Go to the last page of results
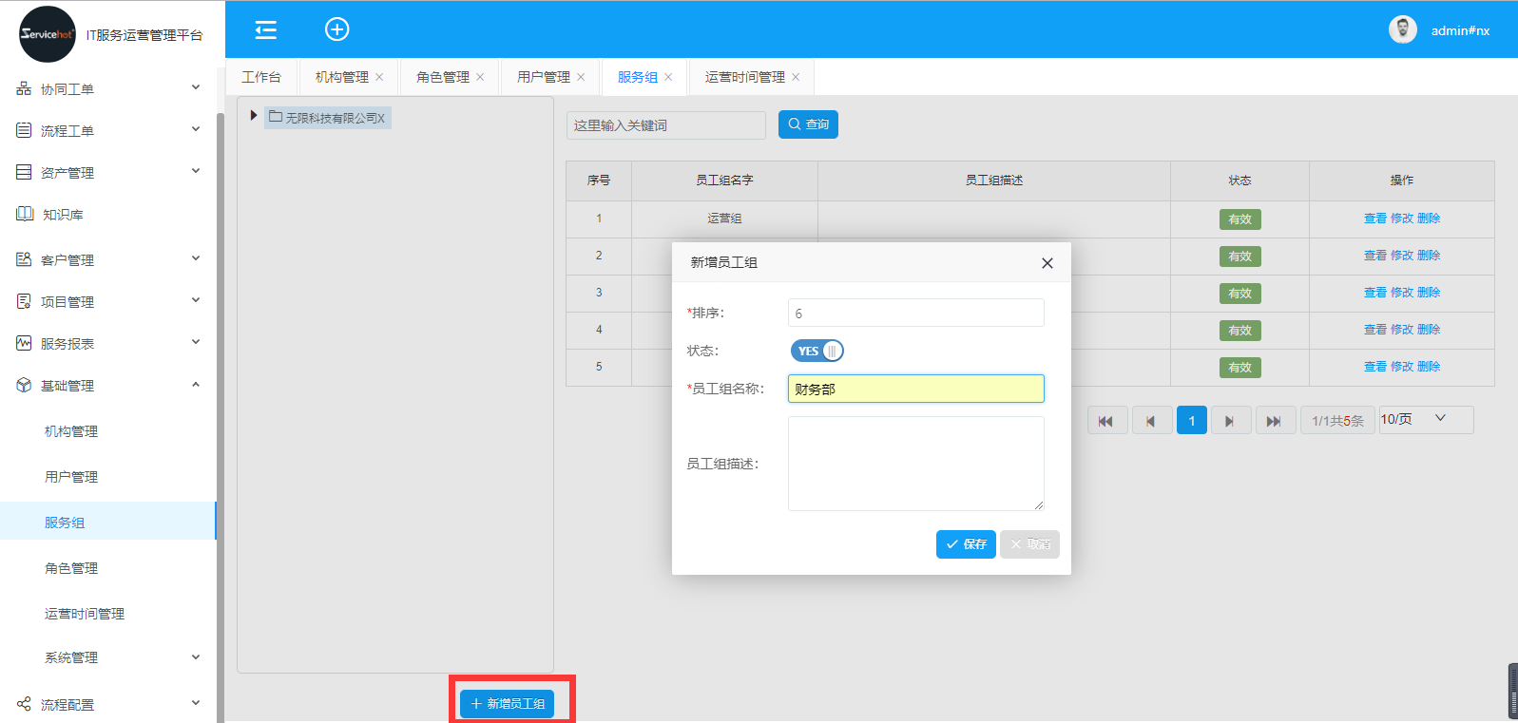This screenshot has height=723, width=1518. [x=1275, y=421]
